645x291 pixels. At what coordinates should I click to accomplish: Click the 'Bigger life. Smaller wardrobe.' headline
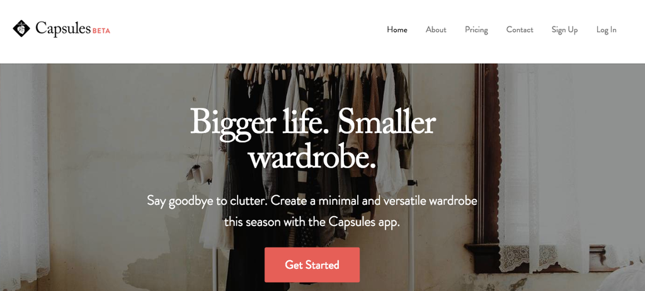pyautogui.click(x=312, y=139)
